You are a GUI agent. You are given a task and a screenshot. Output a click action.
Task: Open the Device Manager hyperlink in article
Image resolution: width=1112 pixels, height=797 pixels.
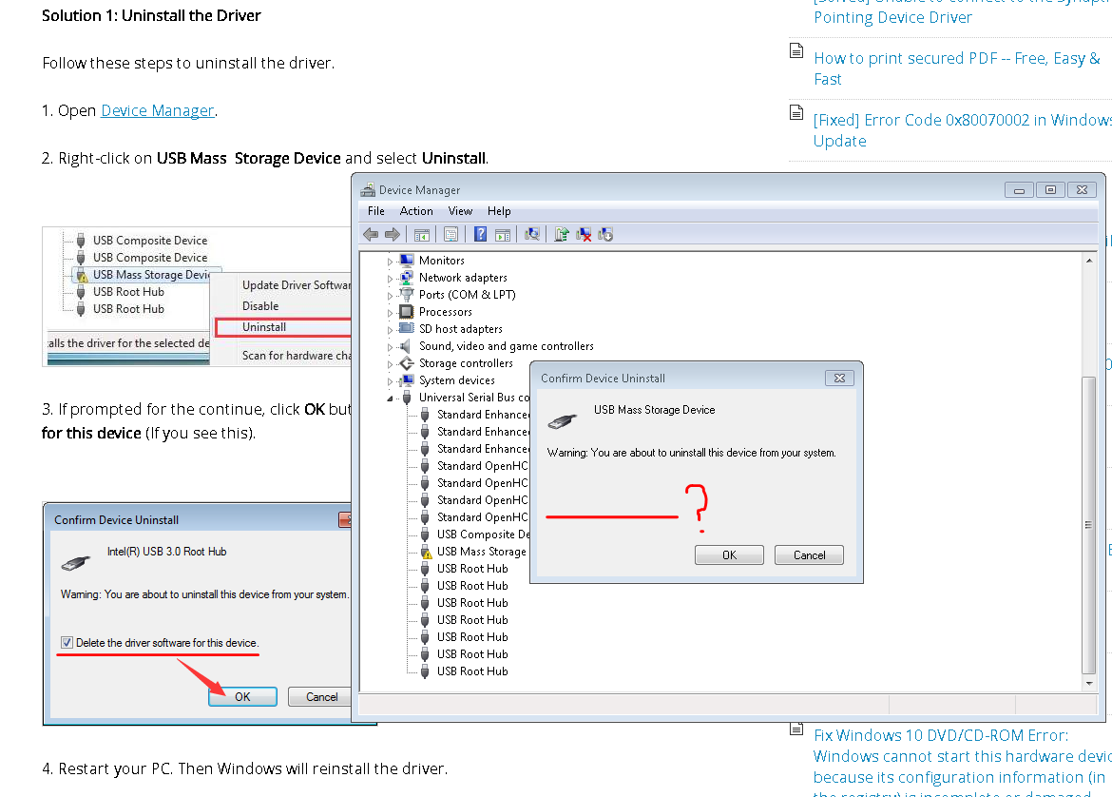point(158,110)
